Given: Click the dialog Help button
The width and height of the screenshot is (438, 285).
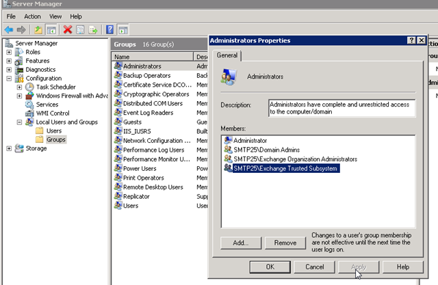Looking at the screenshot, I should [403, 267].
